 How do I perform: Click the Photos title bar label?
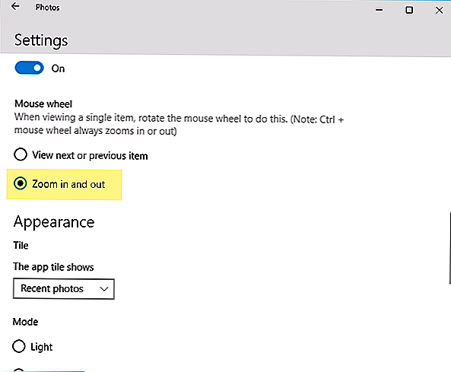pos(47,8)
